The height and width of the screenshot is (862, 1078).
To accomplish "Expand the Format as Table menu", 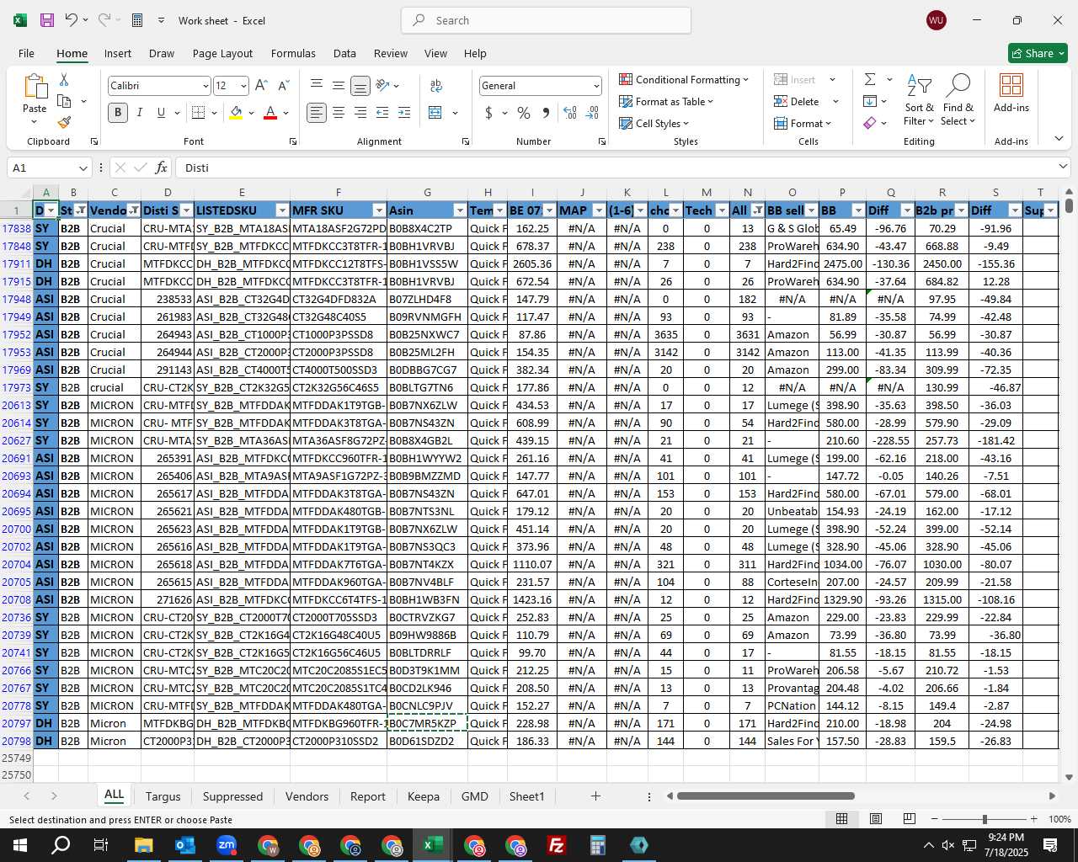I will (666, 101).
